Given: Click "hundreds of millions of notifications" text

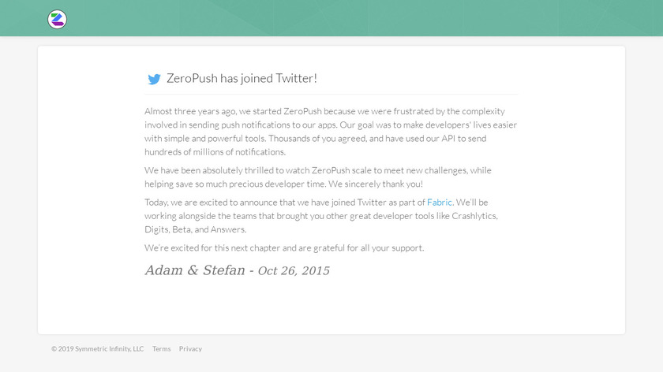Looking at the screenshot, I should [215, 152].
